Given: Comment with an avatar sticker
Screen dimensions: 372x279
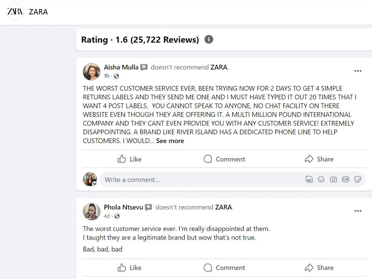Looking at the screenshot, I should [309, 179].
